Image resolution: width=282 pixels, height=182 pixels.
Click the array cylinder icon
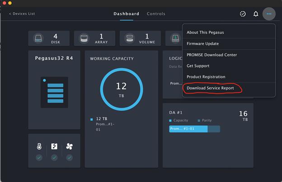coord(84,38)
